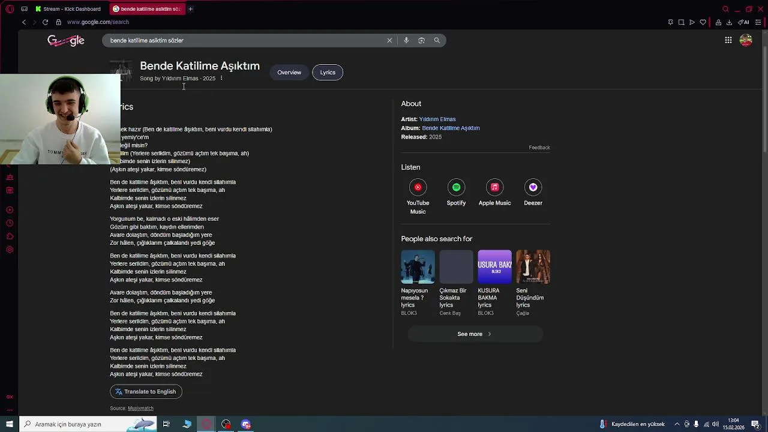
Task: Switch to Stream - Kick Dashboard tab
Action: [68, 9]
